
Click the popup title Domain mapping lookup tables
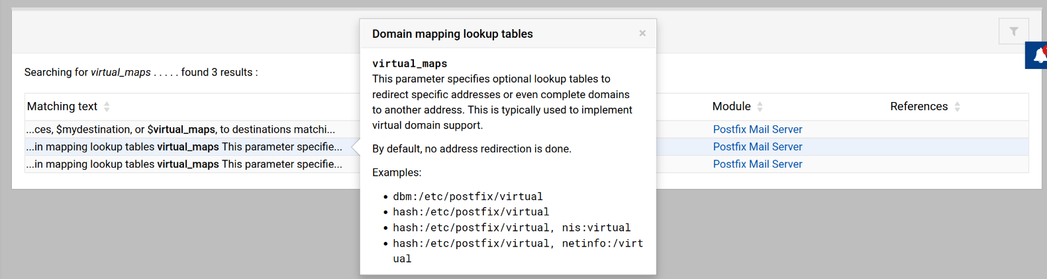[x=452, y=34]
